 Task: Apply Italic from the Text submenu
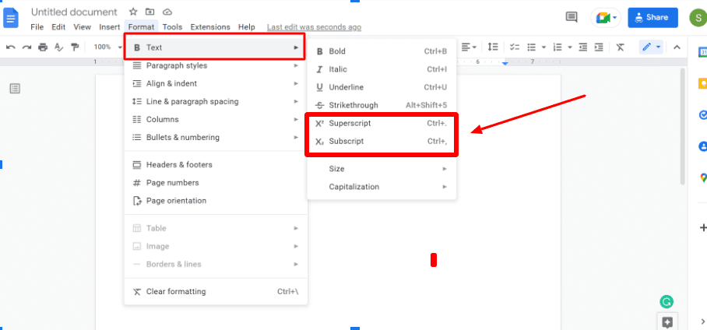click(x=382, y=69)
